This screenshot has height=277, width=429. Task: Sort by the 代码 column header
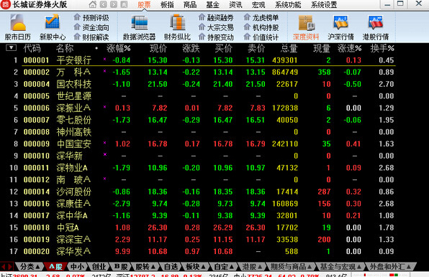(x=32, y=48)
